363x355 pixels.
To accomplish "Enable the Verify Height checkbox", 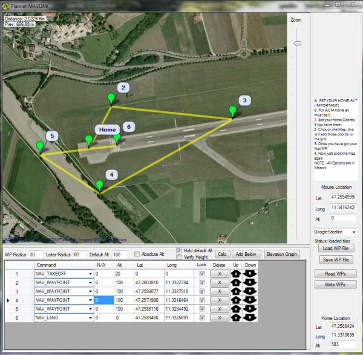I will [x=178, y=257].
